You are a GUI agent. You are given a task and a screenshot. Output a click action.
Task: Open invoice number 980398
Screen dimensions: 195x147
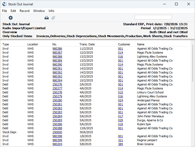[57, 136]
